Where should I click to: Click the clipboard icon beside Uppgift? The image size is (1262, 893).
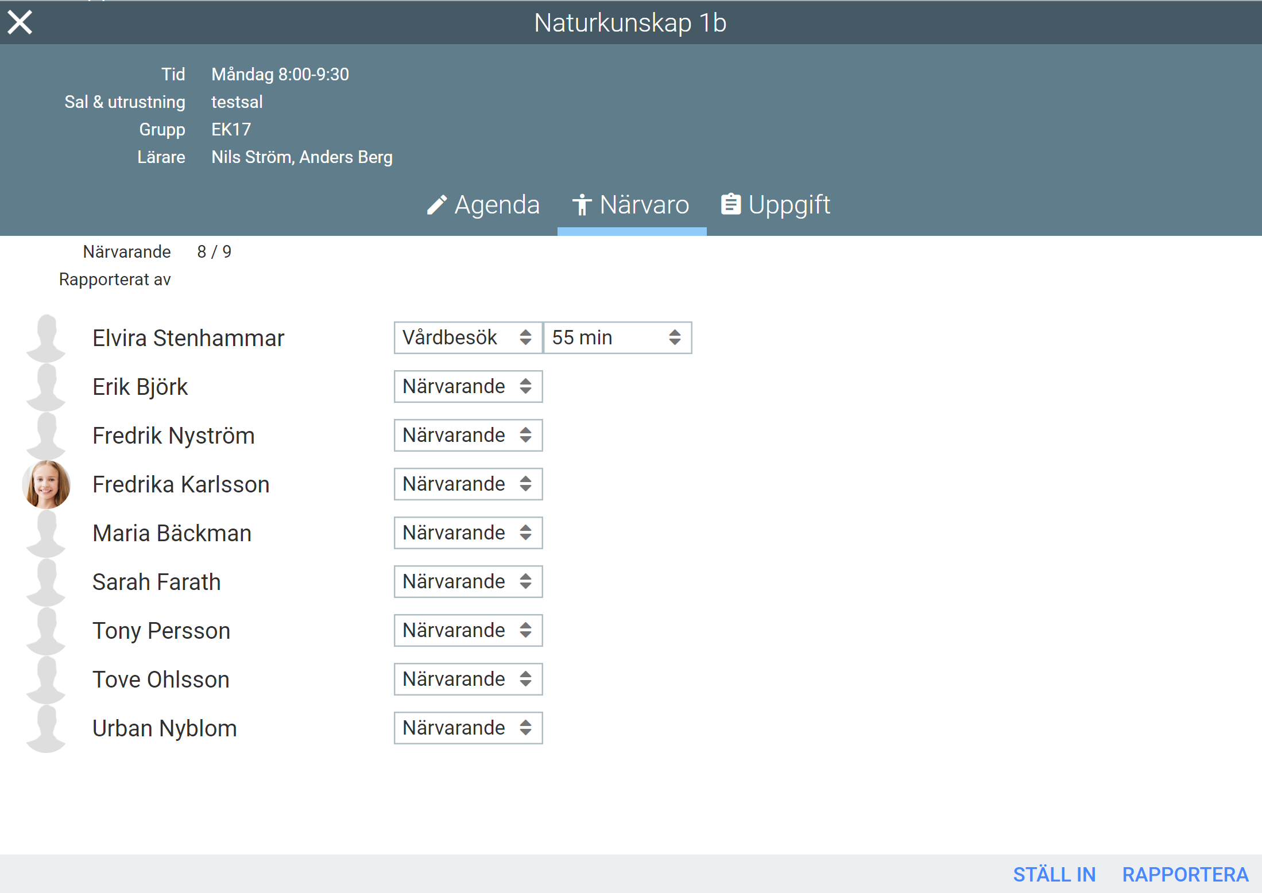pyautogui.click(x=730, y=204)
